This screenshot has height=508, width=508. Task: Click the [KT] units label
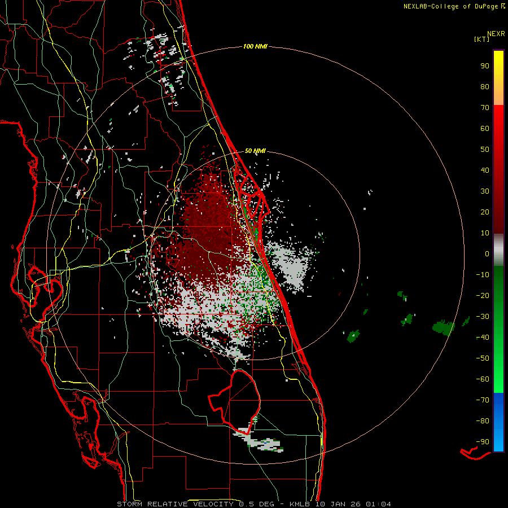point(482,39)
